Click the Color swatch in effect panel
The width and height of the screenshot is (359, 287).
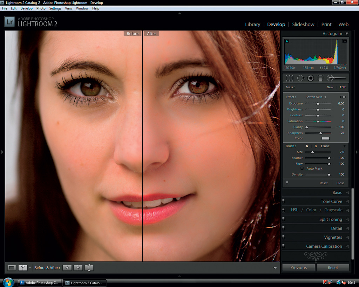click(x=326, y=138)
